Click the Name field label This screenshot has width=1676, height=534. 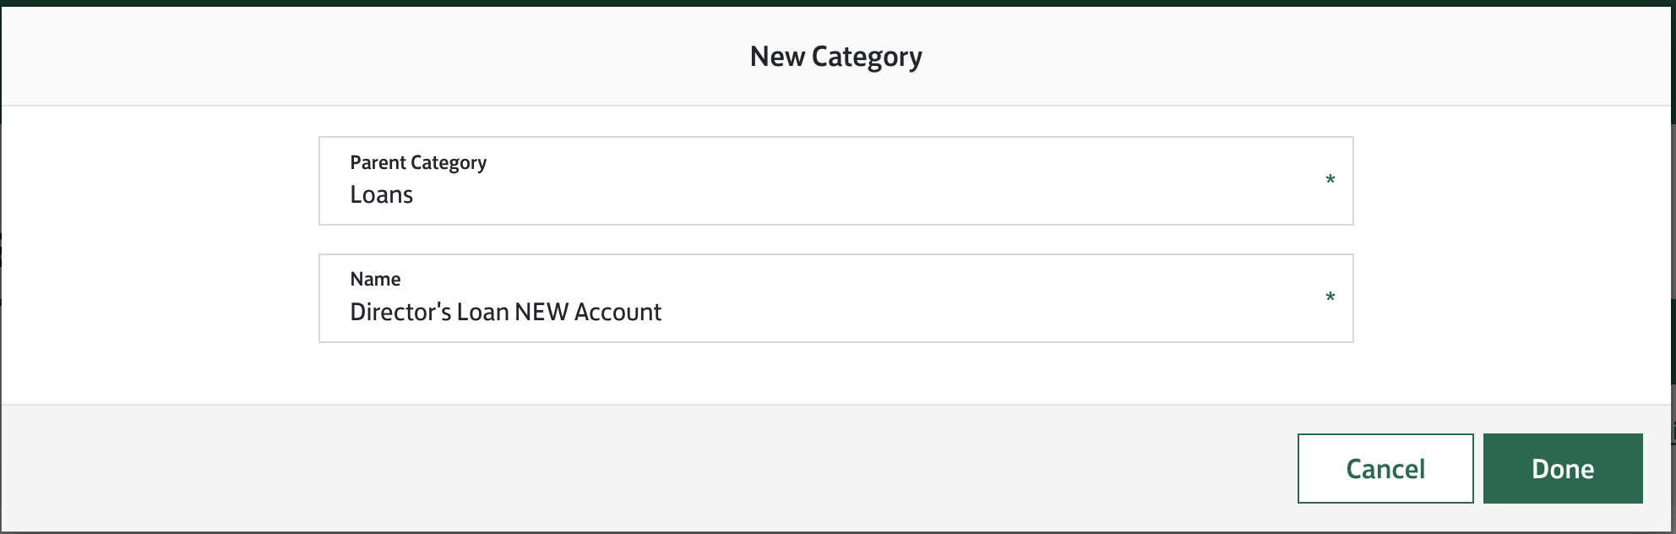tap(375, 279)
